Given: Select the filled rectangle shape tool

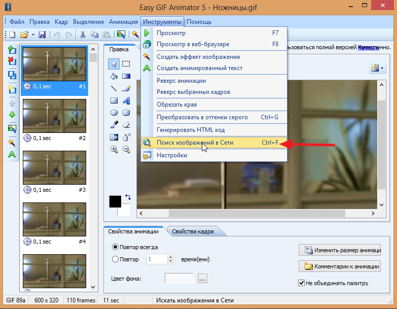Looking at the screenshot, I should pos(114,100).
